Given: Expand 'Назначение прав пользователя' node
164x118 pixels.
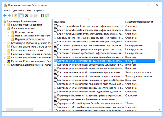Looking at the screenshot, I should point(8,36).
